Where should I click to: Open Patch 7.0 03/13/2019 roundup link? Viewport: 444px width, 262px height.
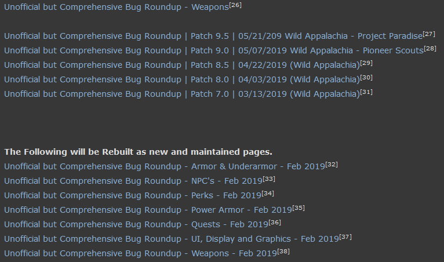[x=182, y=94]
